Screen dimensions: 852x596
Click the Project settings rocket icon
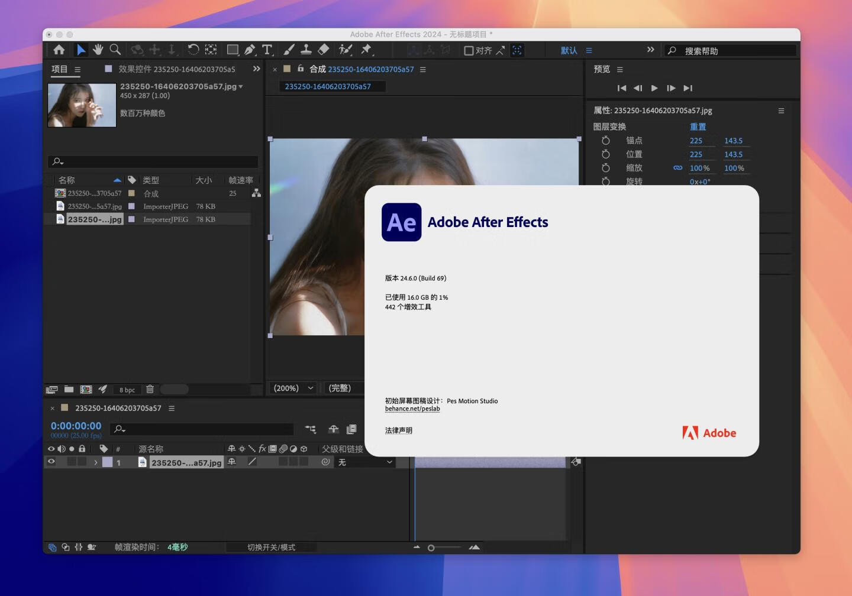coord(102,389)
